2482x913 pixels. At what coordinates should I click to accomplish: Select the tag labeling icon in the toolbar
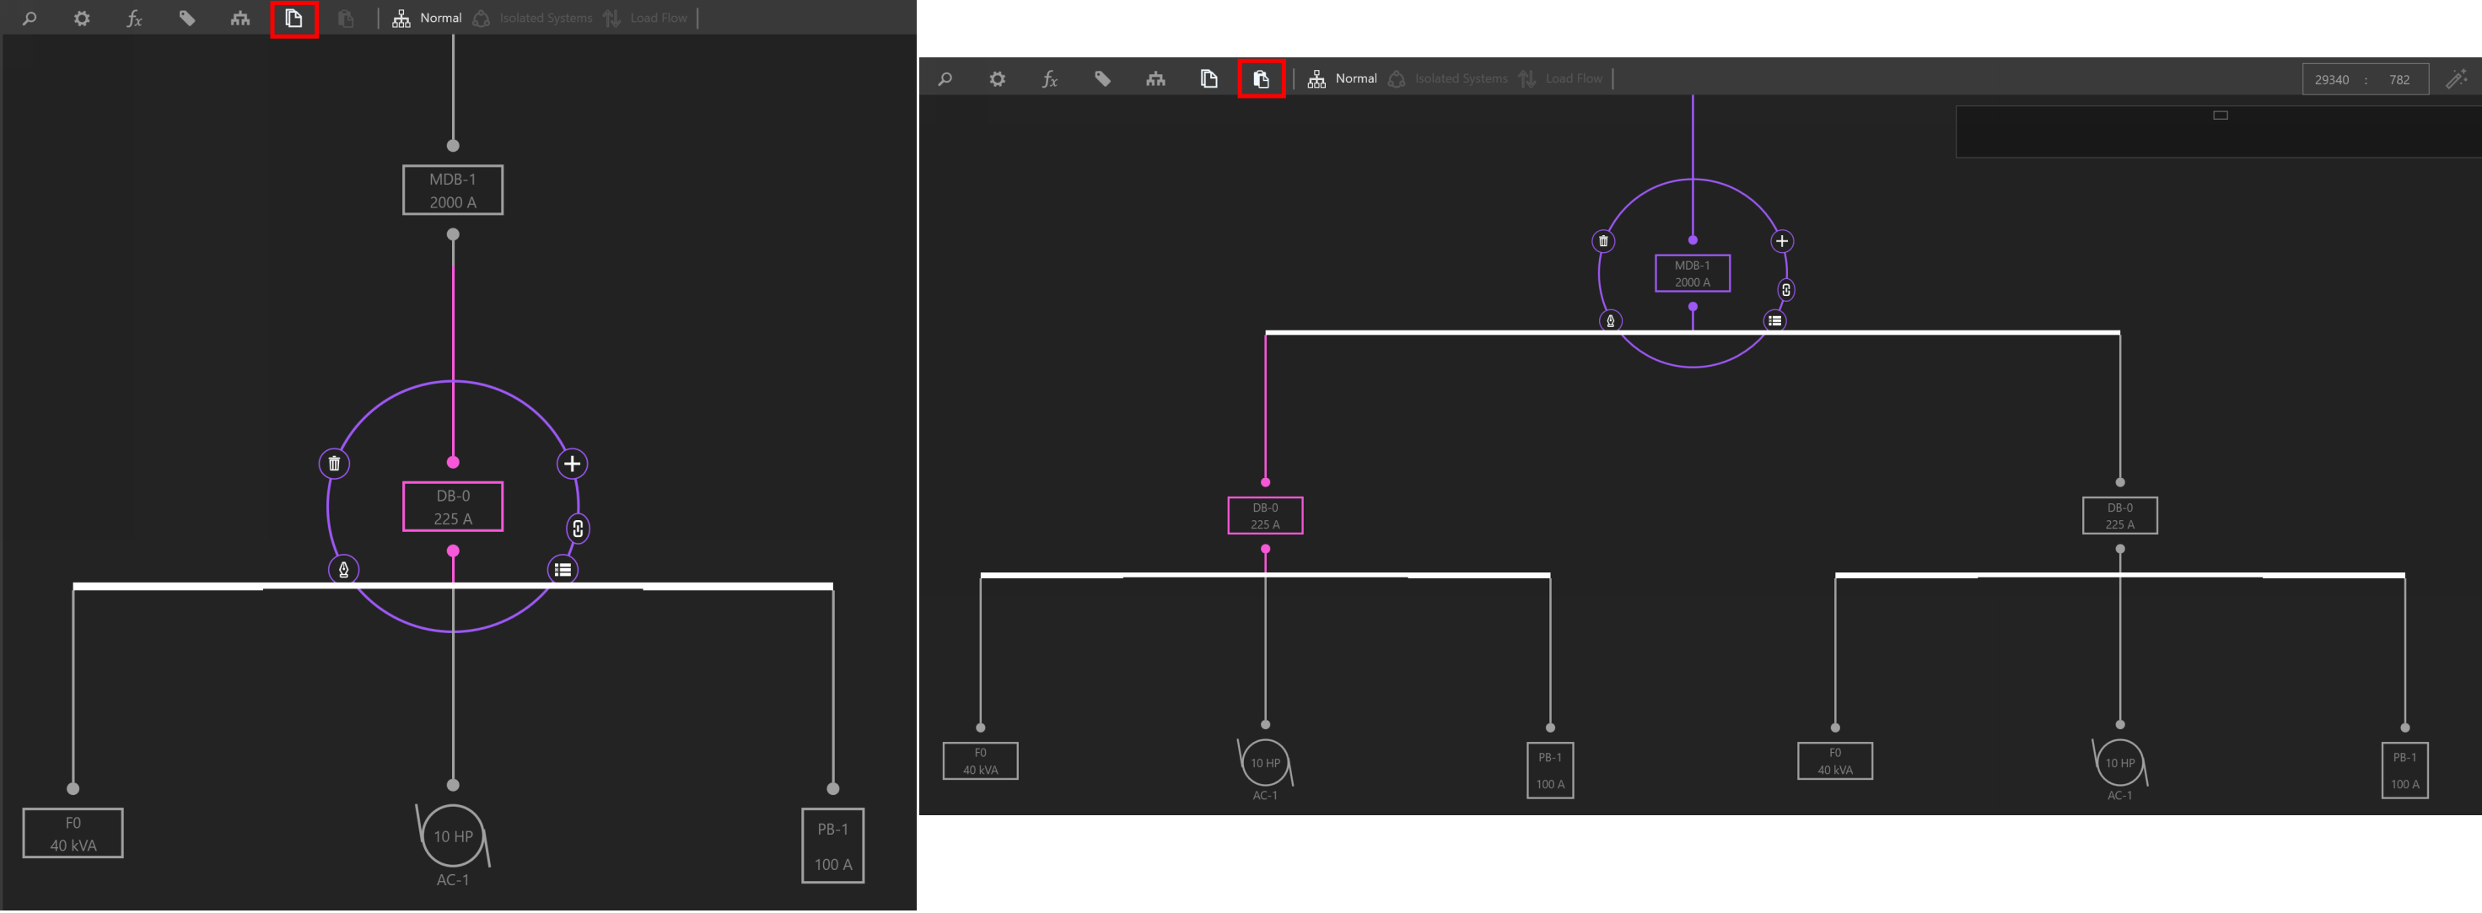(x=188, y=18)
